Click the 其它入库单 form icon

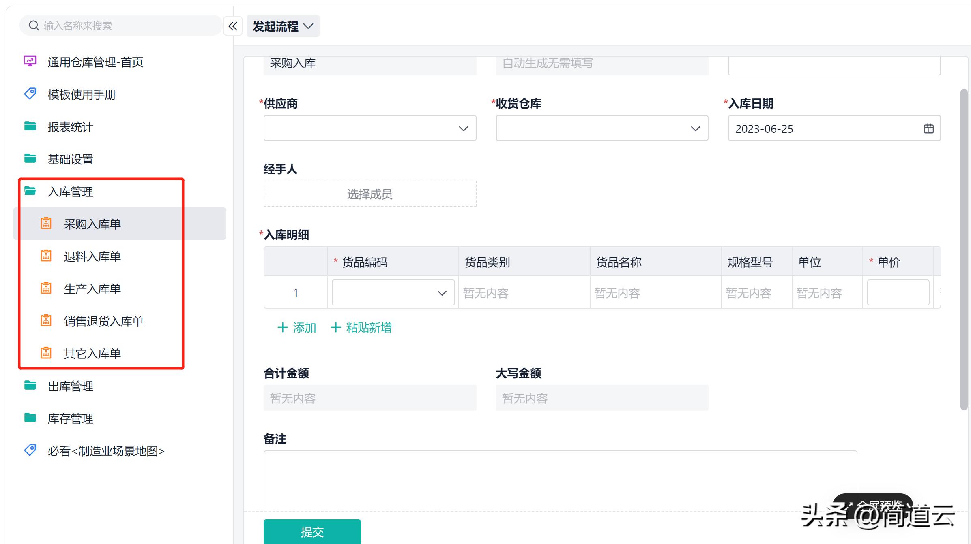[46, 353]
